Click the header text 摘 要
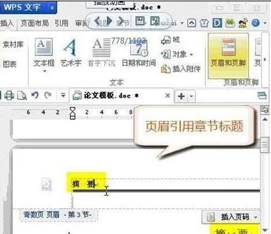This screenshot has height=234, width=271. [x=84, y=184]
